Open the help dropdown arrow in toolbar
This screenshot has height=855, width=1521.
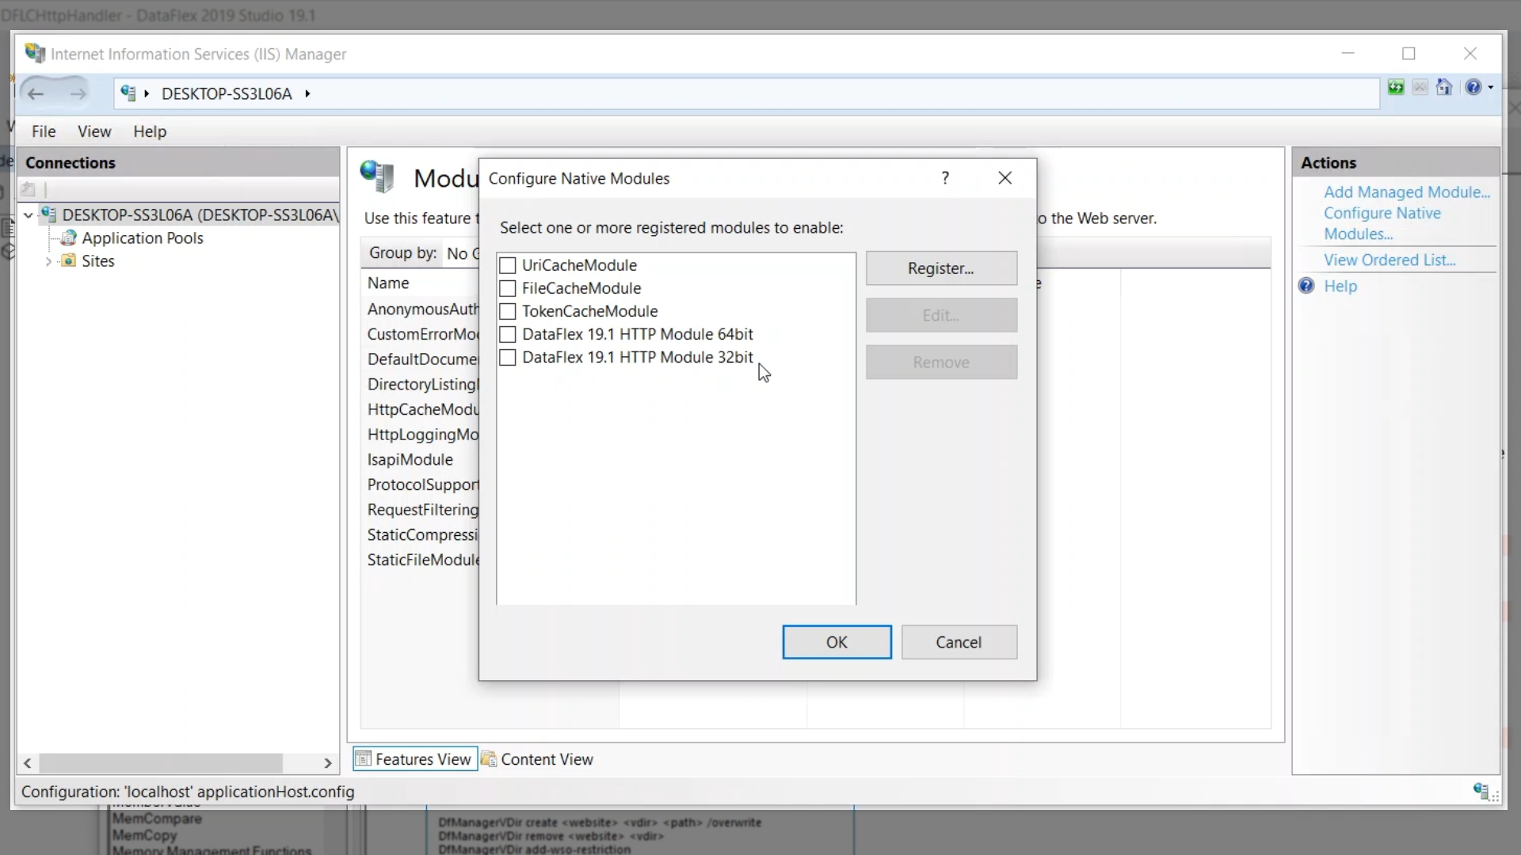[x=1491, y=88]
